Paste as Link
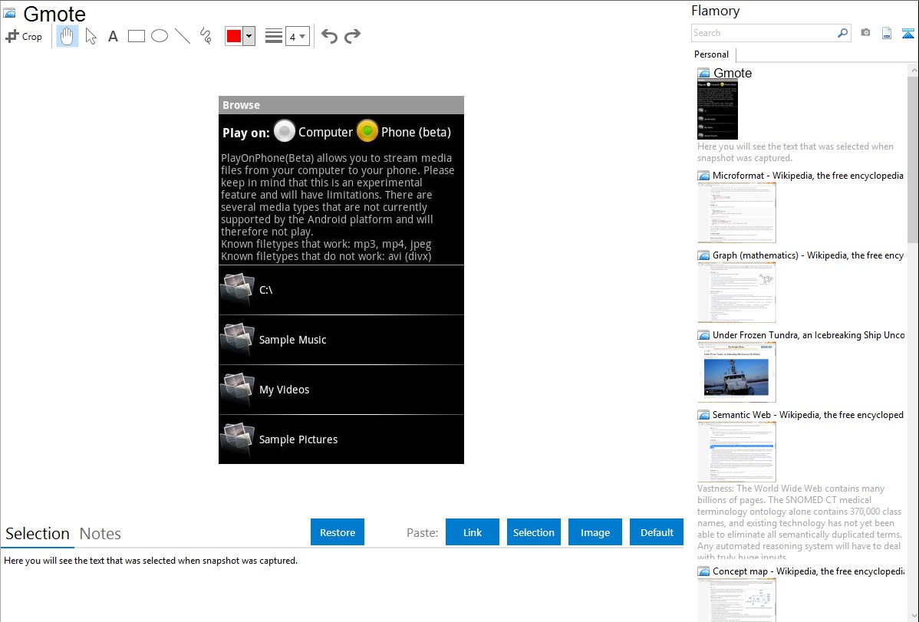919x622 pixels. pyautogui.click(x=473, y=532)
